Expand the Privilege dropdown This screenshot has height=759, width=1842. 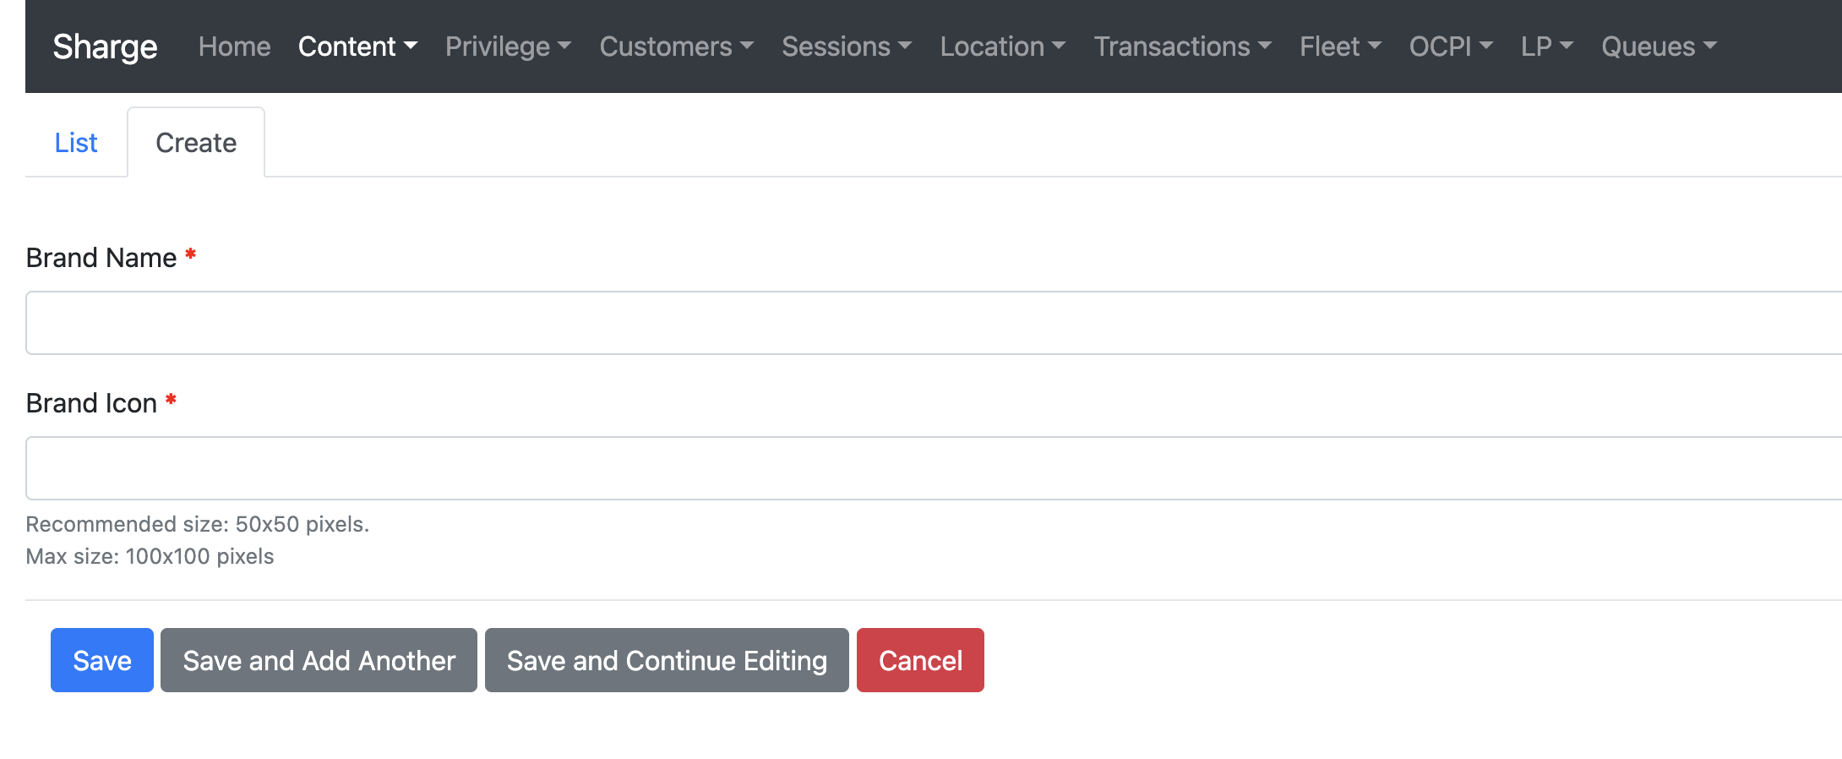click(508, 46)
